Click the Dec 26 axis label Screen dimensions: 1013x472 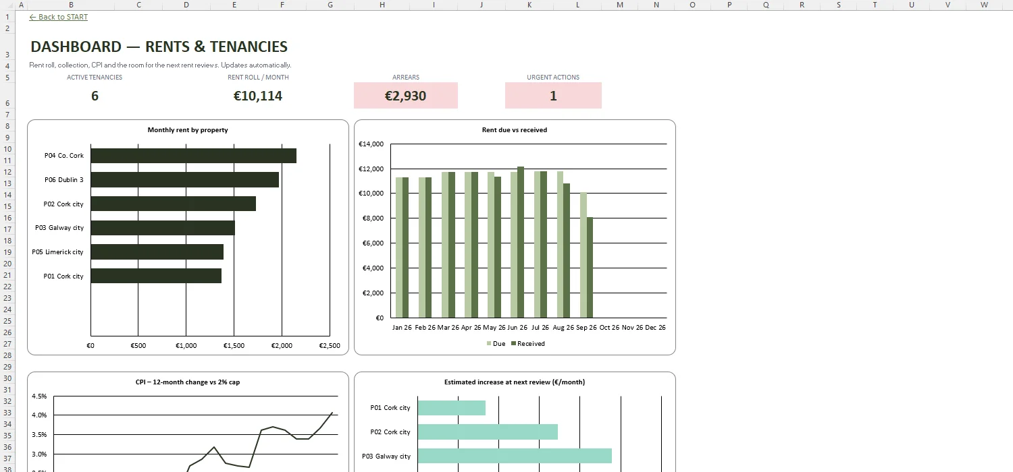(655, 328)
